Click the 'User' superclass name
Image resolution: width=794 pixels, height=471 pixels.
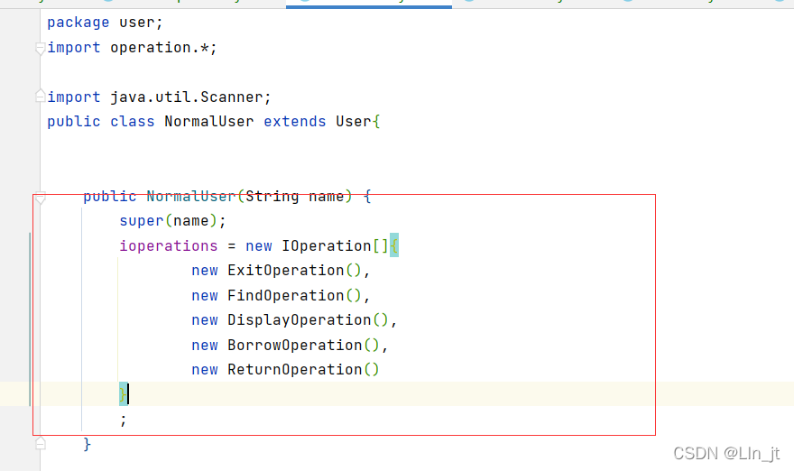354,122
